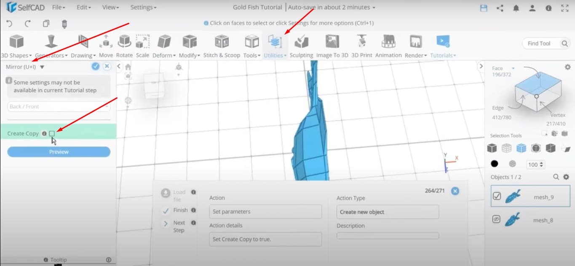The height and width of the screenshot is (266, 575).
Task: Enable the Create Copy checkbox
Action: [52, 133]
